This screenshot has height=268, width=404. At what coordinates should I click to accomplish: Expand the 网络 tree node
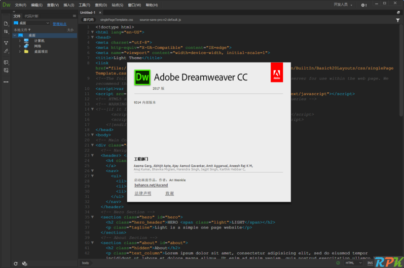tap(20, 46)
